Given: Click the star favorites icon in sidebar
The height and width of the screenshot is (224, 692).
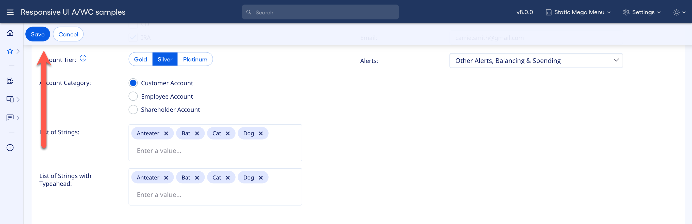Looking at the screenshot, I should [10, 51].
